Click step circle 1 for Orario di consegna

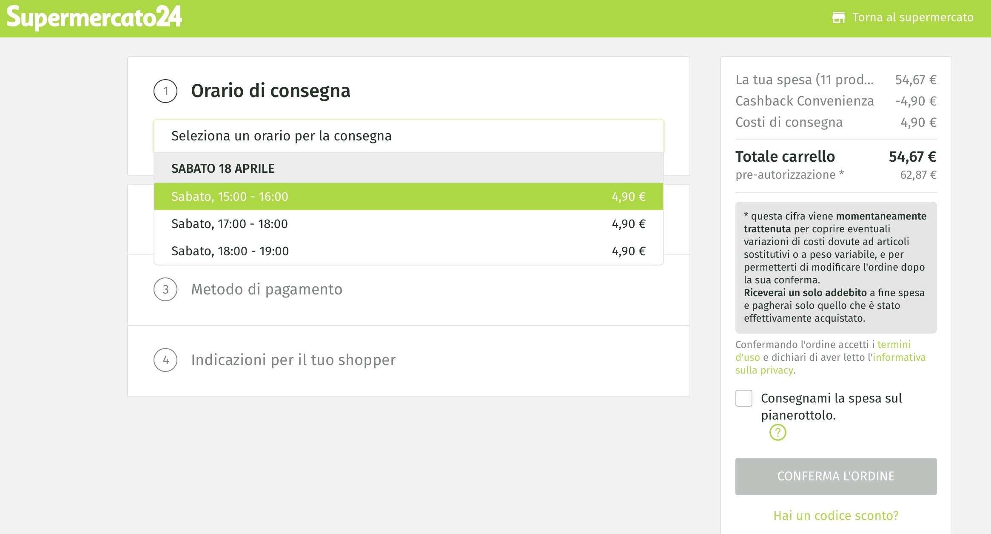point(166,91)
